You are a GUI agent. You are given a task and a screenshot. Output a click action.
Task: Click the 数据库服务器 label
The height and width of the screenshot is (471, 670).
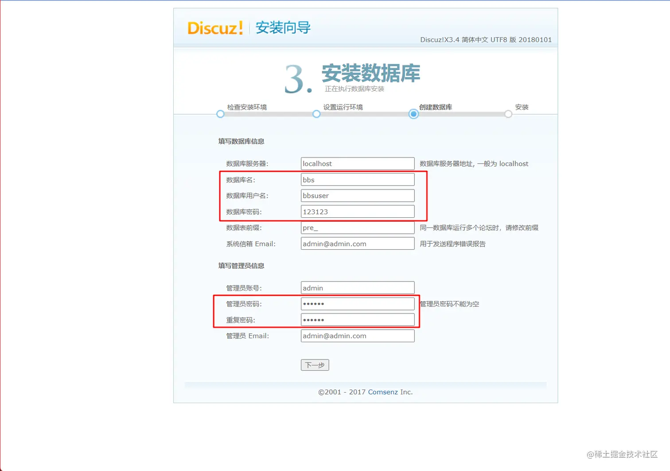(x=247, y=164)
